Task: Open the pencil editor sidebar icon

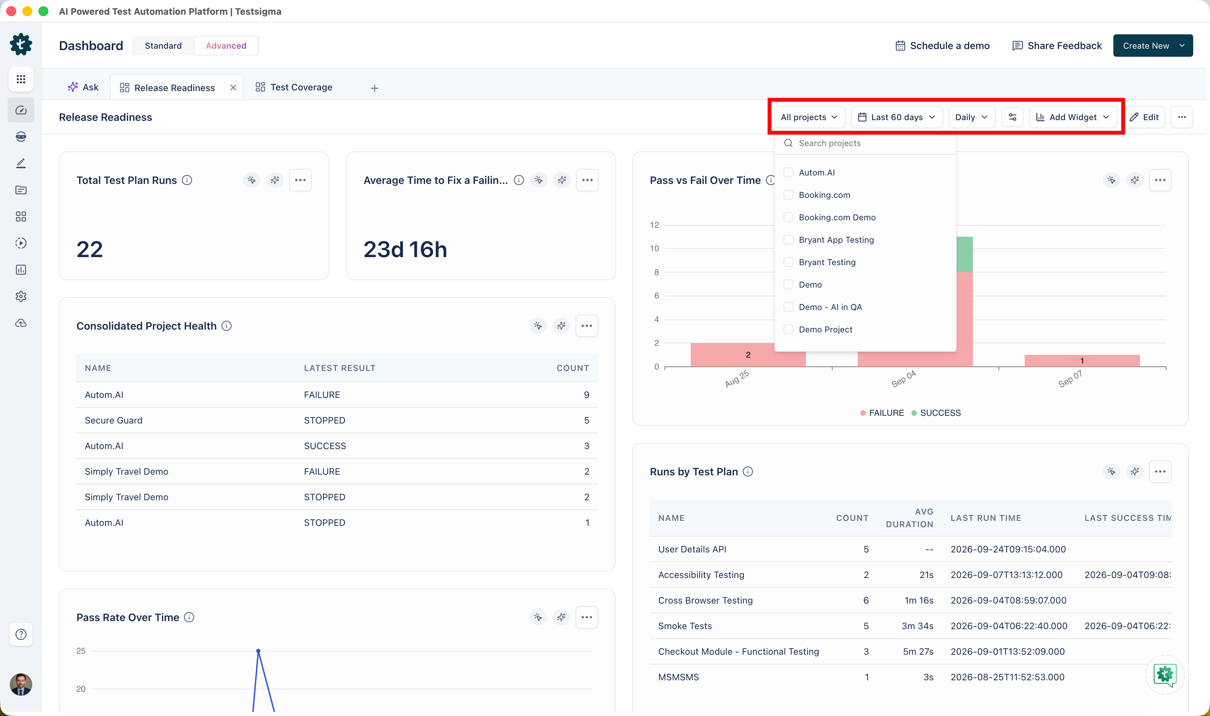Action: [21, 163]
